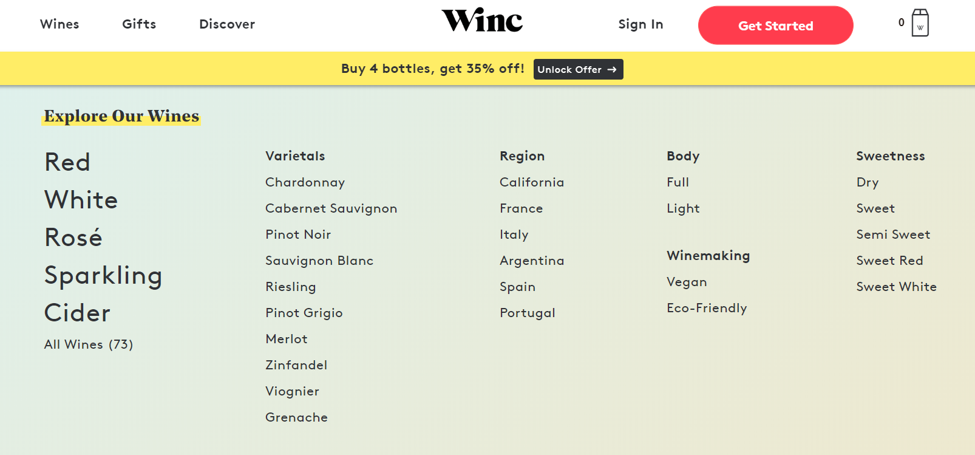Browse Red wines
This screenshot has height=455, width=975.
[x=67, y=162]
